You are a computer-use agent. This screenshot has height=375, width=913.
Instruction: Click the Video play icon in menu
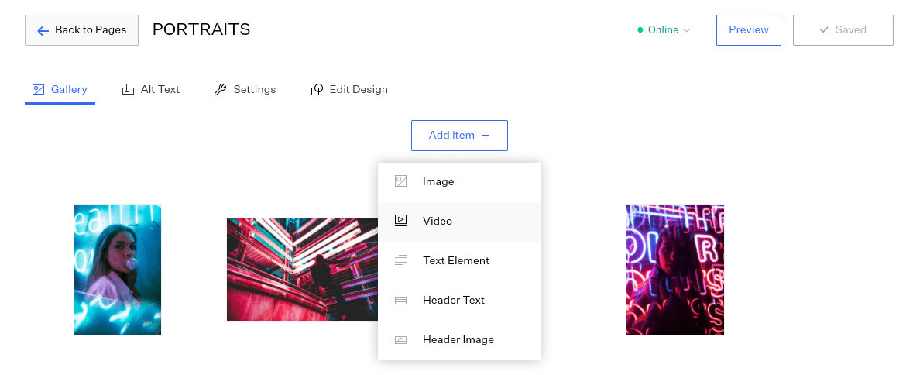pos(400,221)
